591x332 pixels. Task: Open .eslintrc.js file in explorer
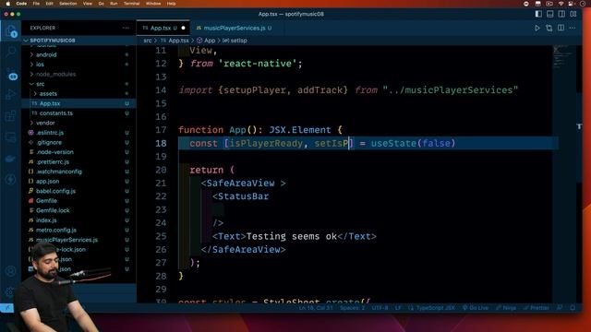78,133
